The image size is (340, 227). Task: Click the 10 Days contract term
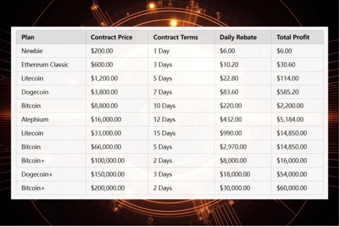click(165, 106)
